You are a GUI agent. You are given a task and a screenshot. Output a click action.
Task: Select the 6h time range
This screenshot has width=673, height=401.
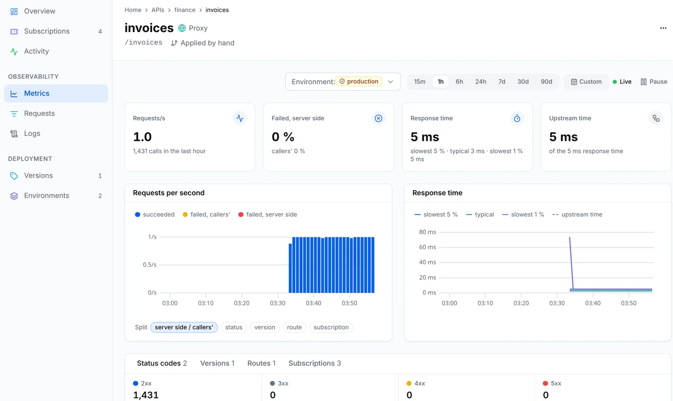point(460,82)
